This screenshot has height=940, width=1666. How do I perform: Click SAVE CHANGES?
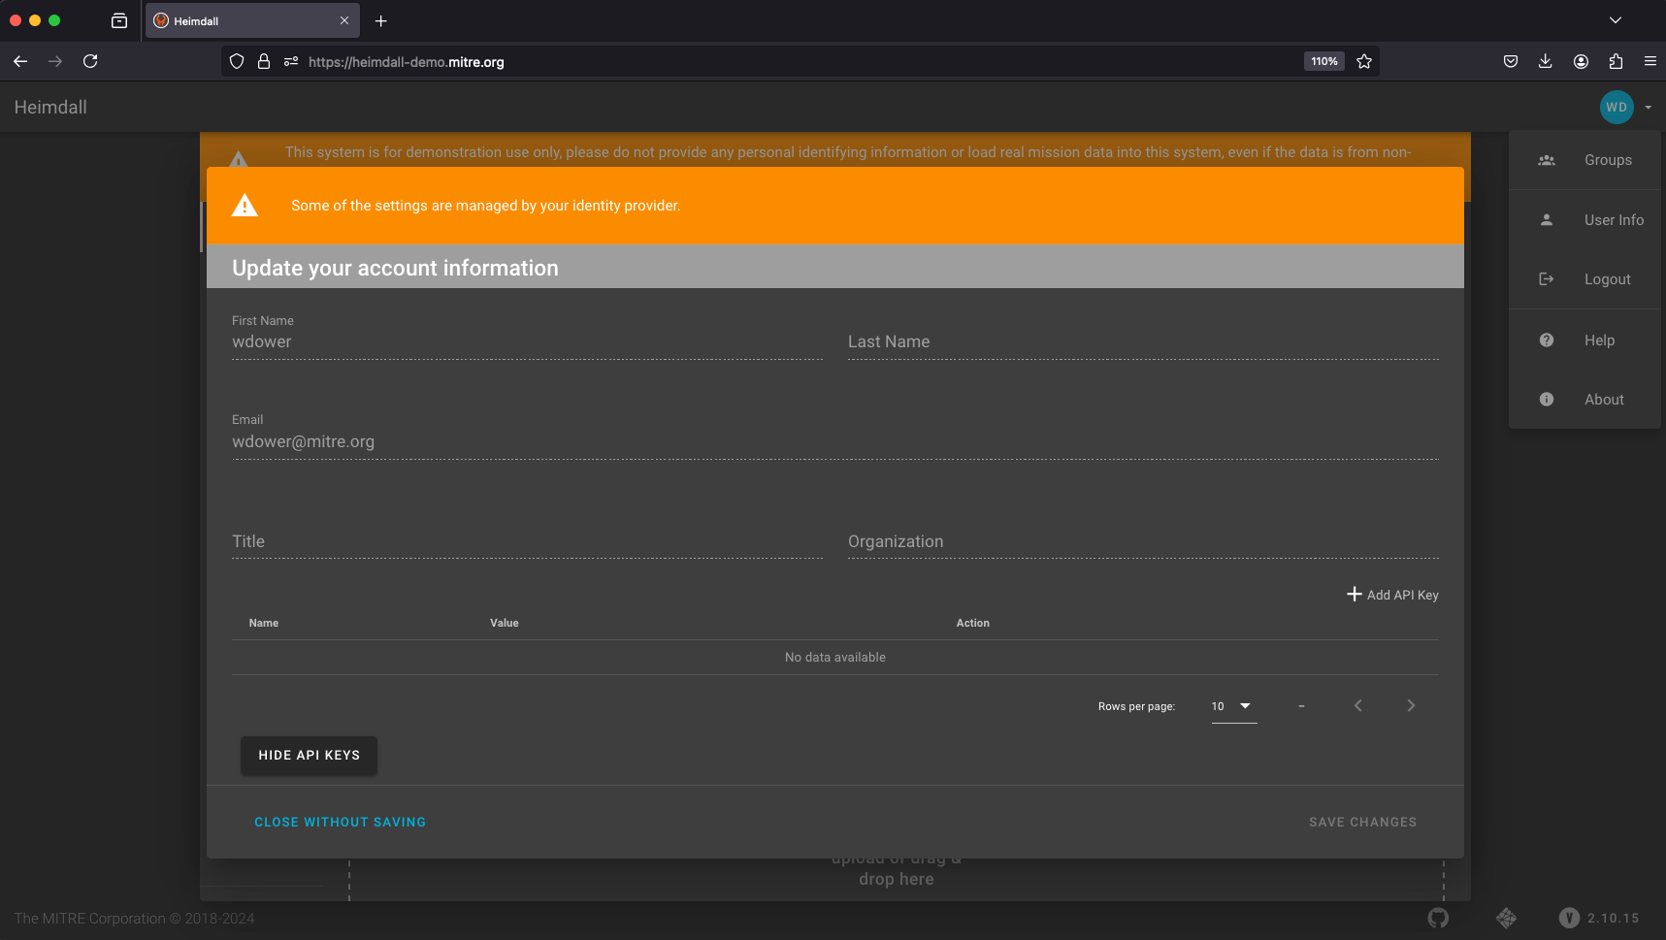click(1361, 822)
